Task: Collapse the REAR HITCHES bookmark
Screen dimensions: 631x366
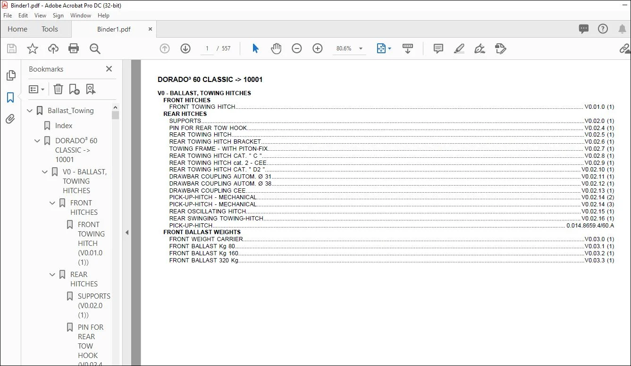Action: pyautogui.click(x=53, y=275)
